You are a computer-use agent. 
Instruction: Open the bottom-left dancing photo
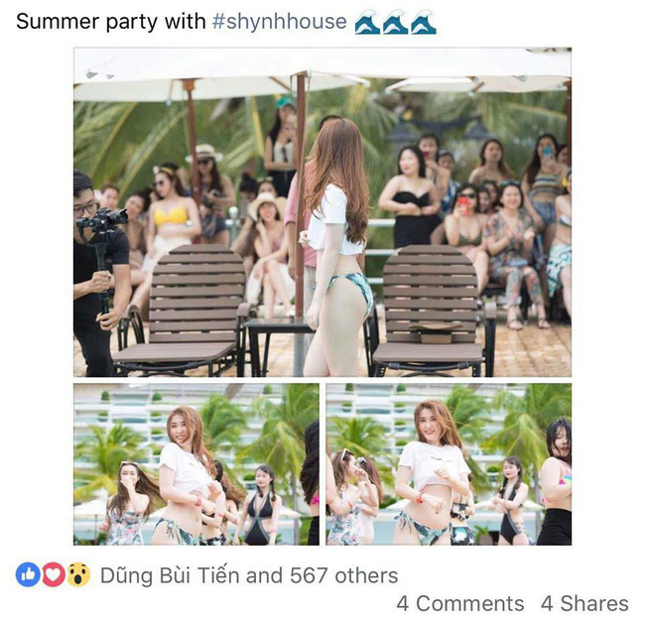point(196,464)
